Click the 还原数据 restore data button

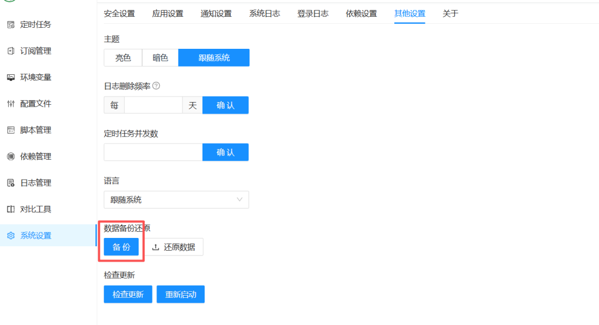point(175,247)
